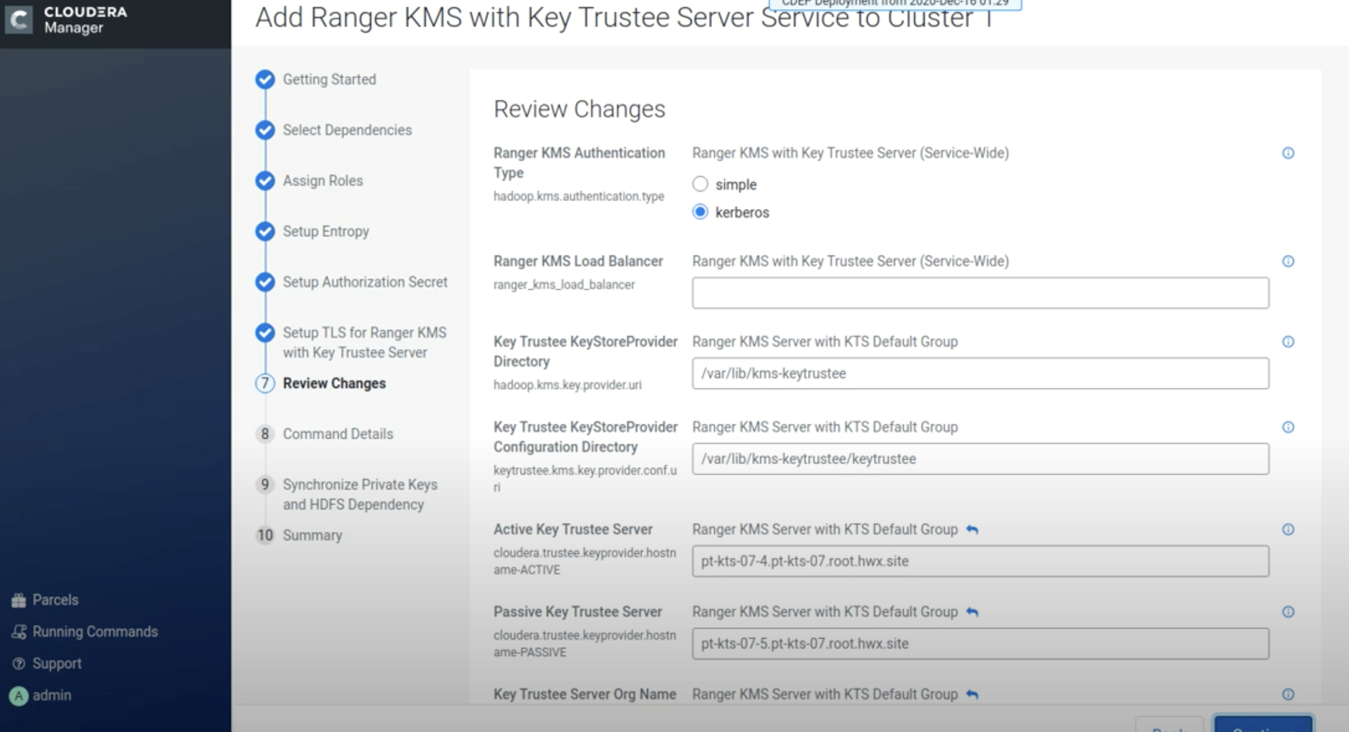Screen dimensions: 1349x732
Task: Go to Getting Started wizard step
Action: click(x=329, y=79)
